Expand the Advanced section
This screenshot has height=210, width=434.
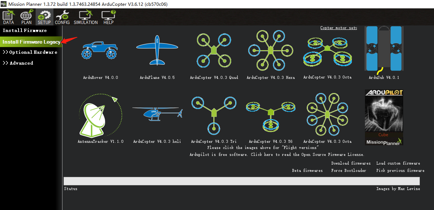point(18,63)
